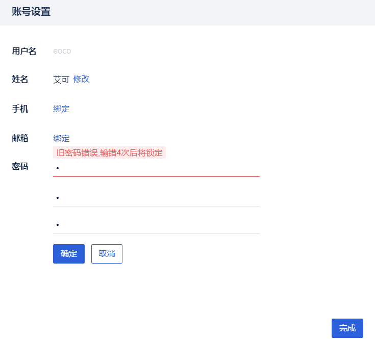
Task: Focus the second password input field
Action: (156, 197)
